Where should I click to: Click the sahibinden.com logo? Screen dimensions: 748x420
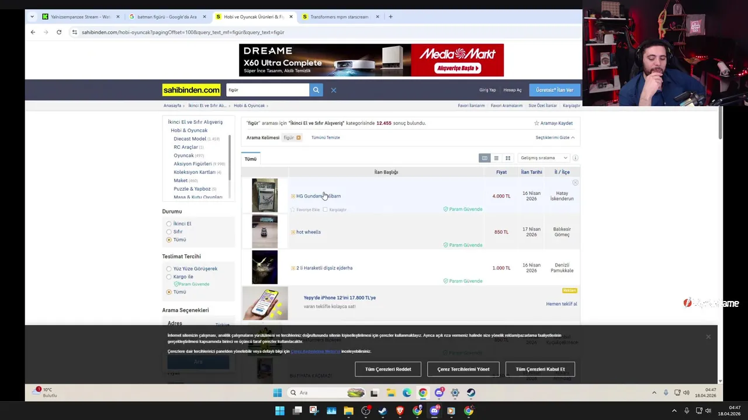click(x=191, y=90)
